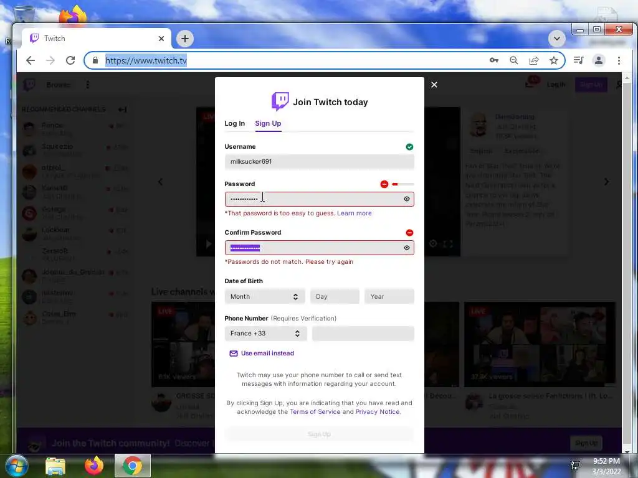
Task: Click the zoom magnifier icon in address bar
Action: pyautogui.click(x=514, y=60)
